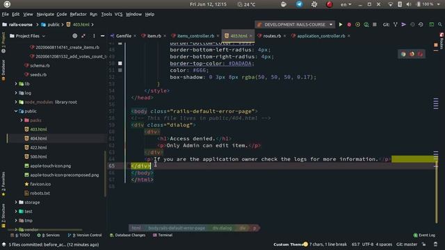
Task: Expand the storage folder
Action: (16, 202)
